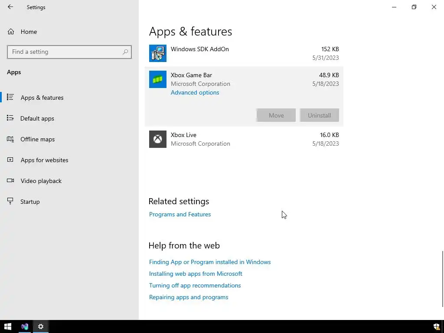
Task: Click the Settings gear in the taskbar
Action: click(x=41, y=326)
